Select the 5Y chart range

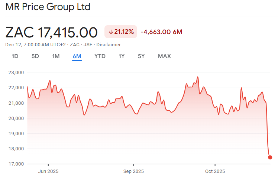[x=141, y=56]
